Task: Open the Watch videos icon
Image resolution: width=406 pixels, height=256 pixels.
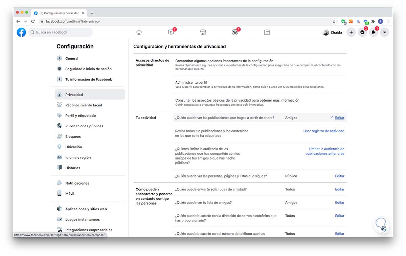Action: (x=171, y=33)
